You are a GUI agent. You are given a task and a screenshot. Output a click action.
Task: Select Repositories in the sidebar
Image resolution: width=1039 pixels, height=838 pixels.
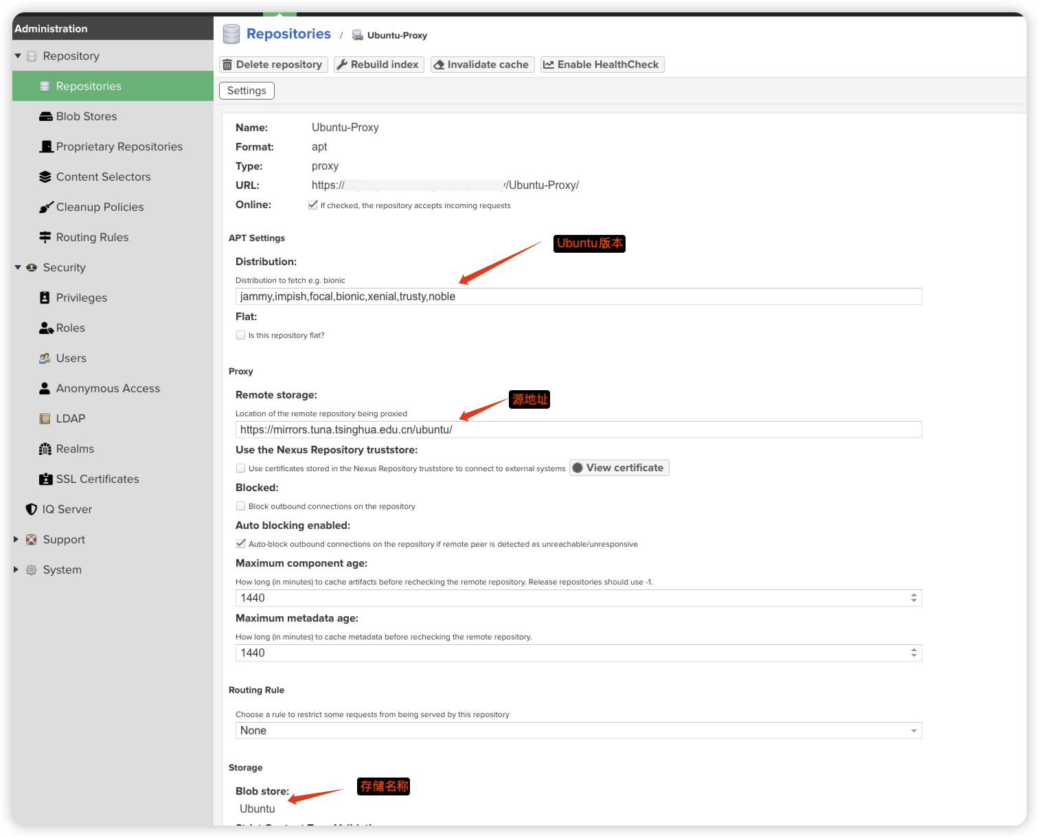coord(113,86)
